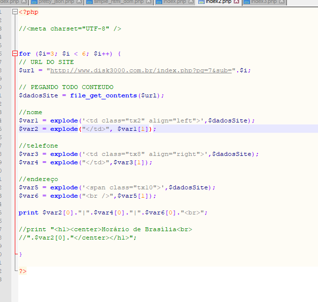Click the closing brace of the for loop
This screenshot has height=302, width=318.
[21, 254]
